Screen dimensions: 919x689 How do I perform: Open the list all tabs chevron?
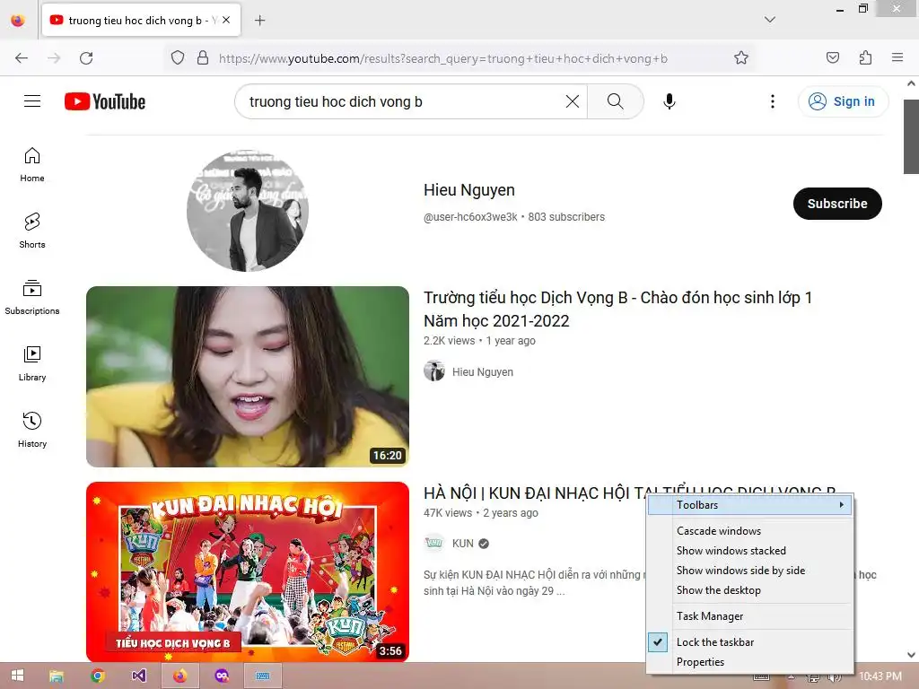pos(770,20)
